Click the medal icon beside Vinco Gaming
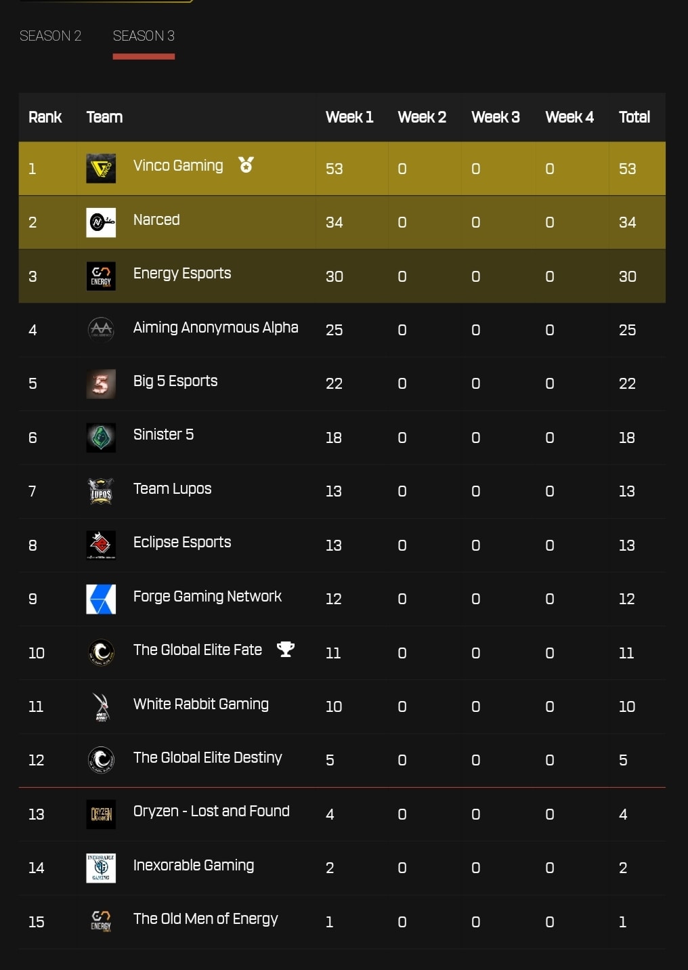Viewport: 688px width, 970px height. click(246, 165)
